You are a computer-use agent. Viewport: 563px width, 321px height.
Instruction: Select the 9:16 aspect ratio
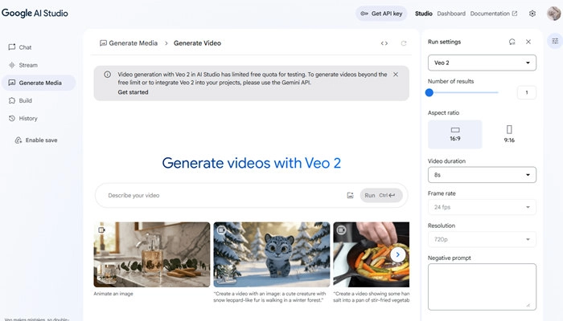click(x=509, y=134)
